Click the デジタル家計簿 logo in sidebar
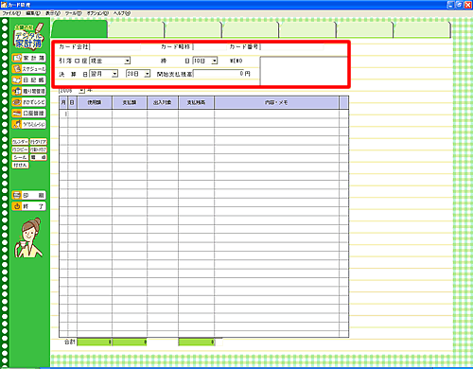The image size is (473, 369). (28, 36)
